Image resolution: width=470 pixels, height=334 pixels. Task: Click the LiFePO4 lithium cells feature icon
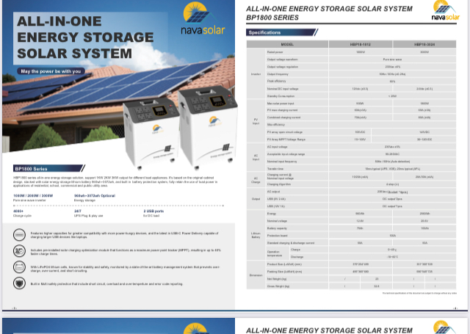tap(18, 267)
